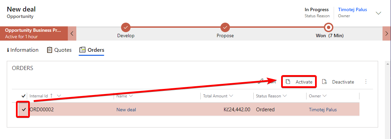The height and width of the screenshot is (139, 391).
Task: Switch to the Information tab
Action: (x=23, y=50)
